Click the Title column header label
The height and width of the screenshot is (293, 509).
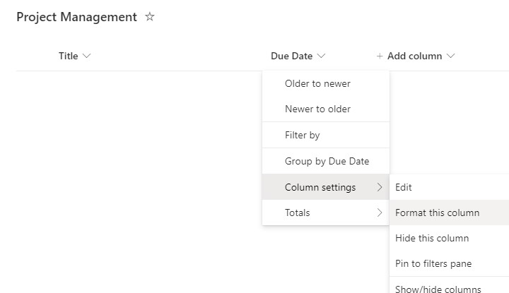(68, 56)
